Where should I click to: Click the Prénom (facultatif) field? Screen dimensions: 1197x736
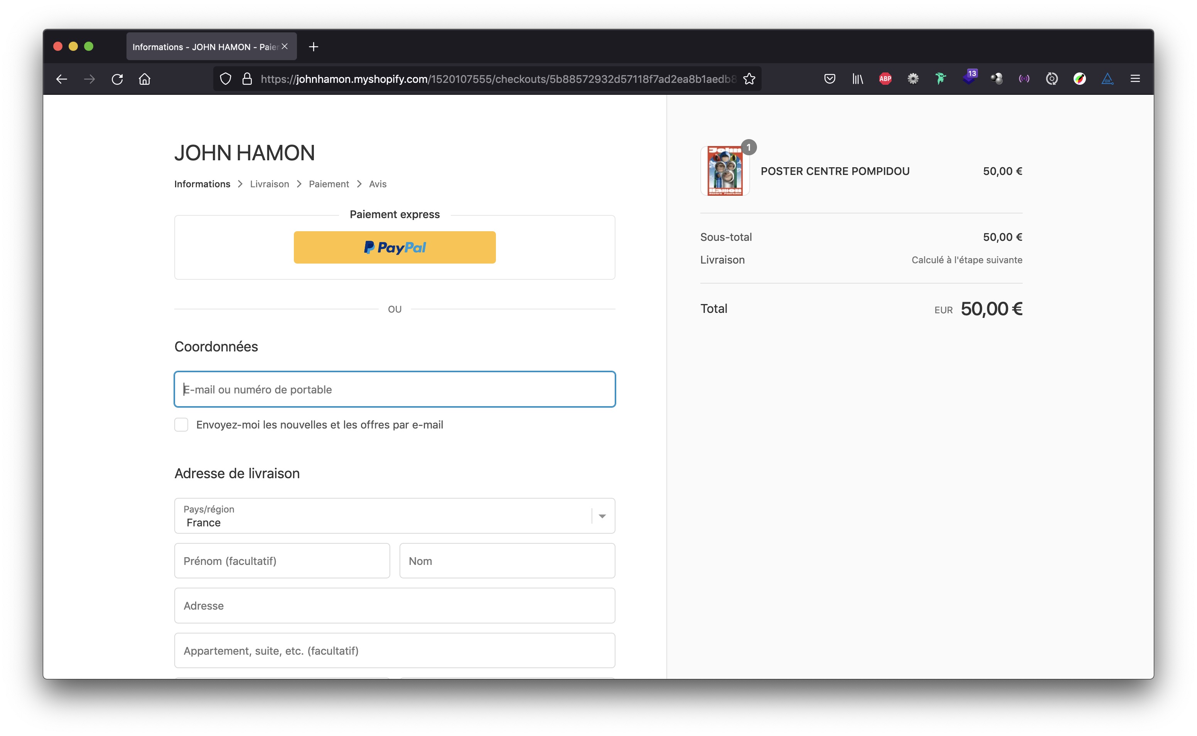click(x=282, y=561)
